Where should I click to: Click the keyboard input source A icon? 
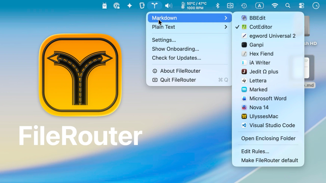pyautogui.click(x=260, y=6)
